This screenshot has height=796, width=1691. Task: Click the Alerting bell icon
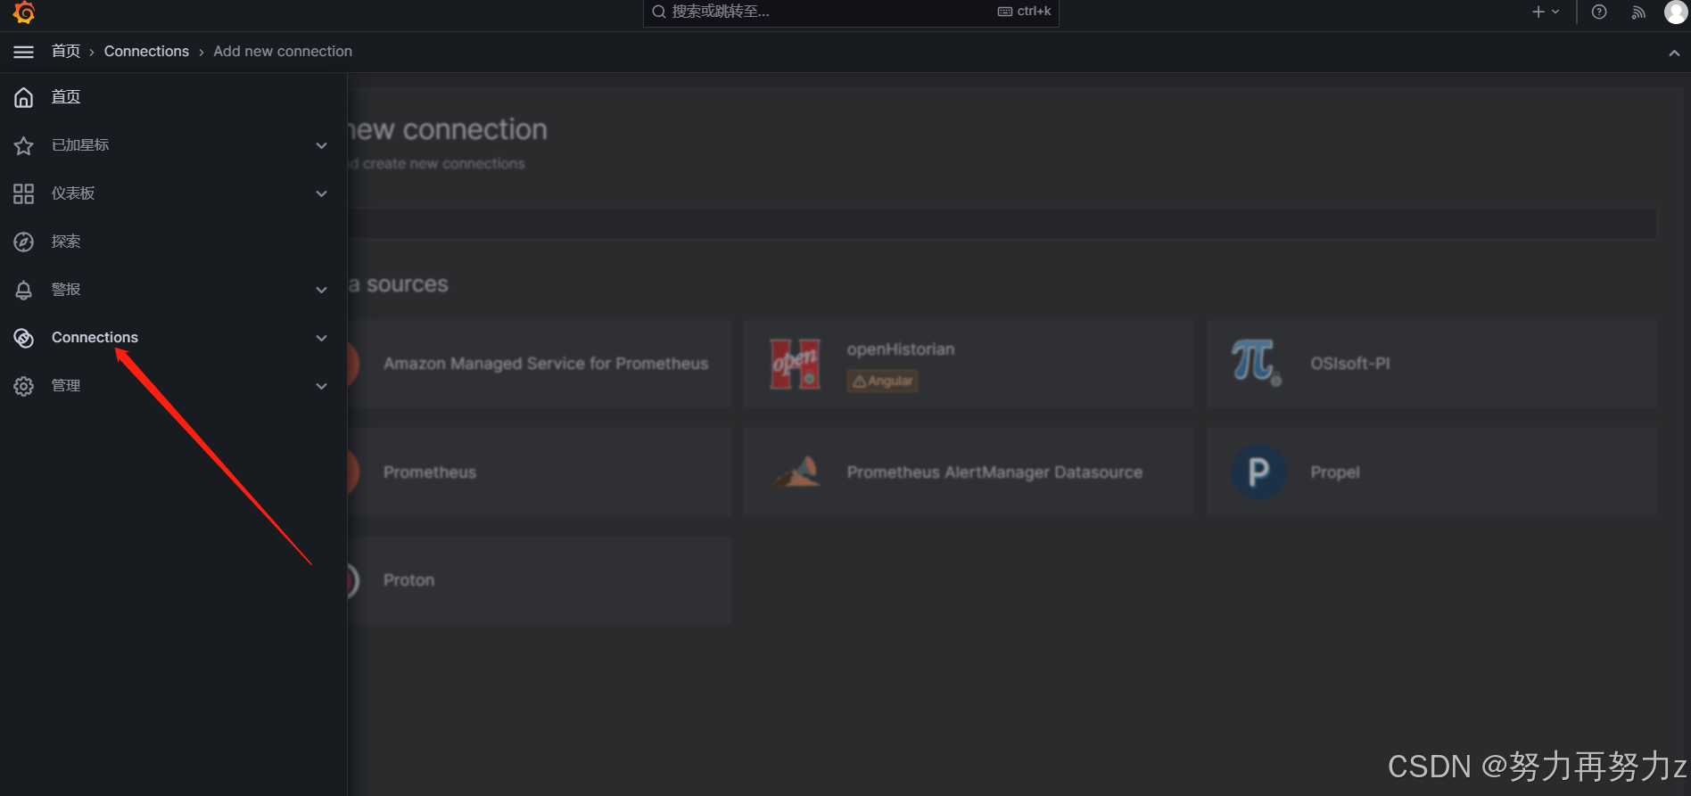click(24, 290)
